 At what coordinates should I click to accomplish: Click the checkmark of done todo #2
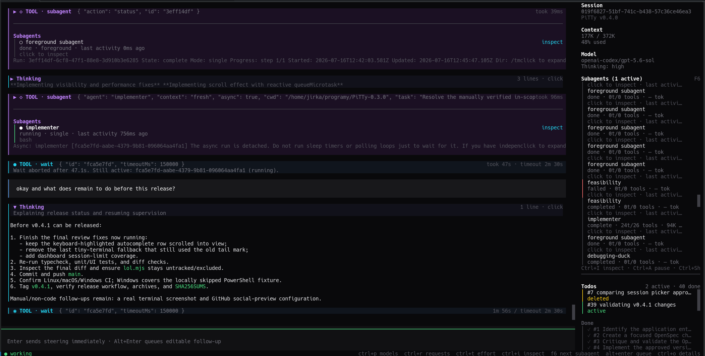(589, 335)
